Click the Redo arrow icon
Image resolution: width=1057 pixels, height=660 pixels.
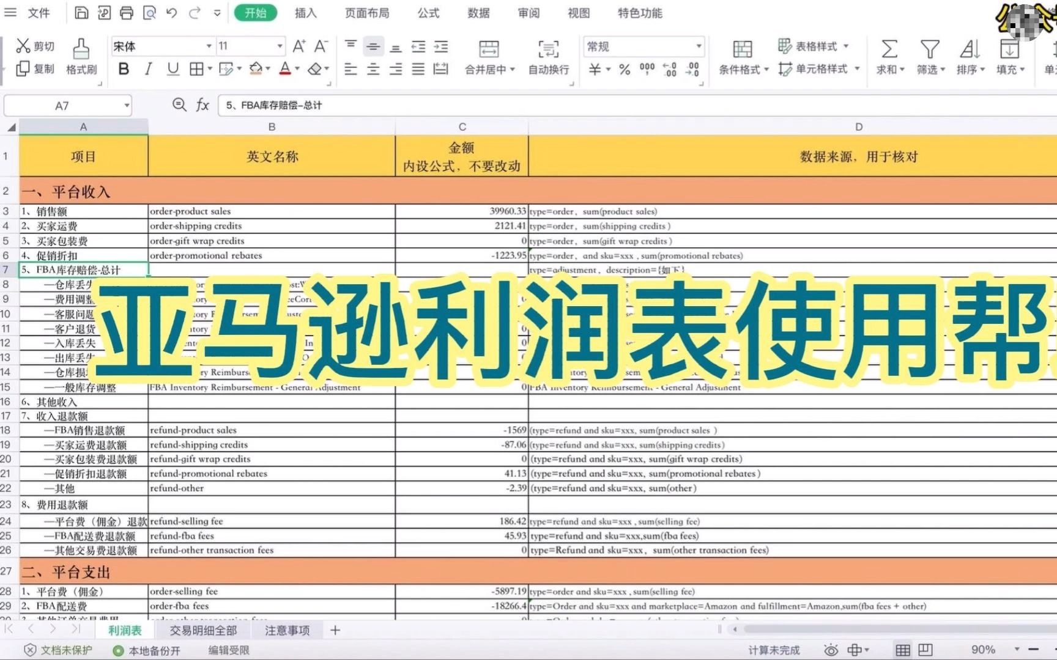(x=195, y=12)
